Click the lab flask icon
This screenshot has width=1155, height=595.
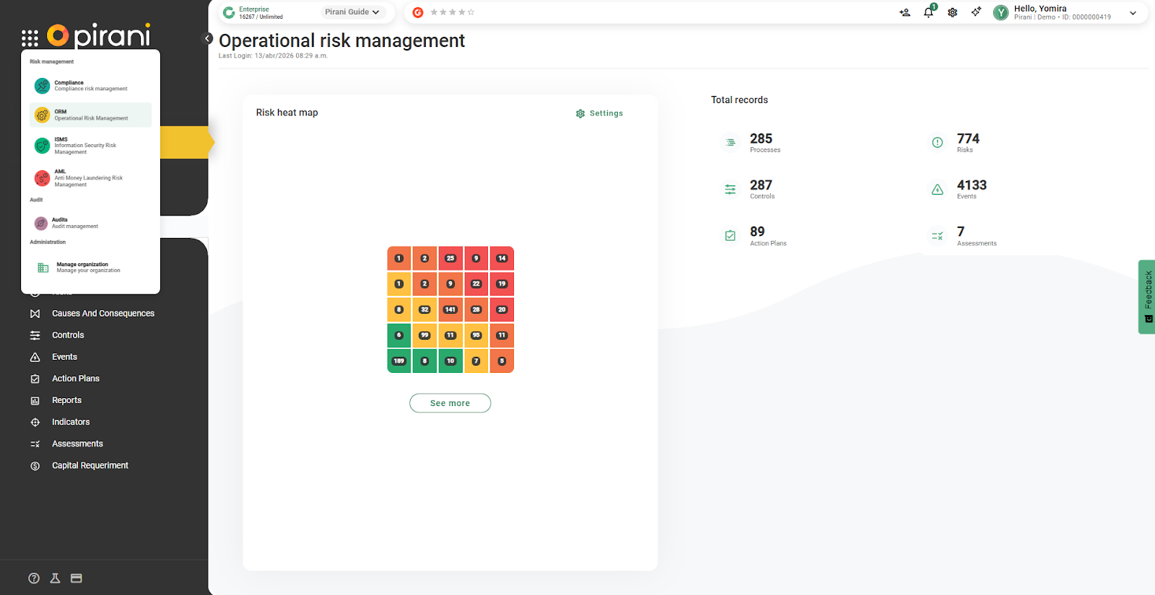coord(55,578)
